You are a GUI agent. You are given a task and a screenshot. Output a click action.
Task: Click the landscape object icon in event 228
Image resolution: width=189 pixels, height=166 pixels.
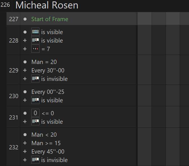coord(35,32)
